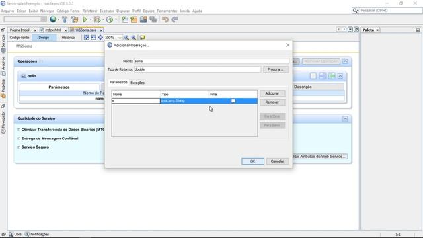The image size is (423, 238).
Task: Click the Cancelar button
Action: (x=278, y=161)
